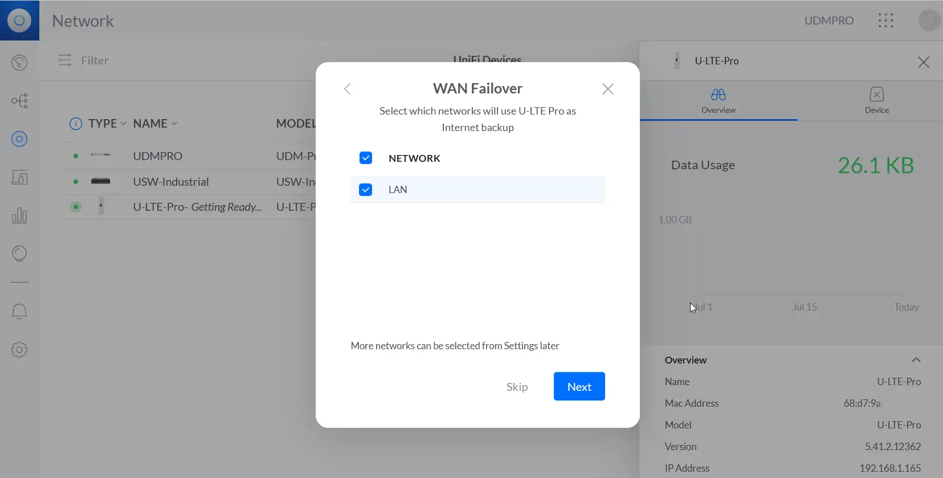Collapse the Overview section chevron
Image resolution: width=943 pixels, height=478 pixels.
click(916, 359)
